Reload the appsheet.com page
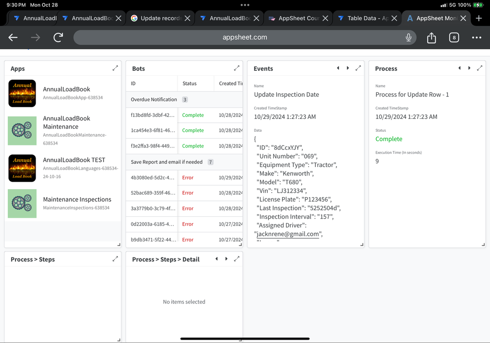 point(58,37)
